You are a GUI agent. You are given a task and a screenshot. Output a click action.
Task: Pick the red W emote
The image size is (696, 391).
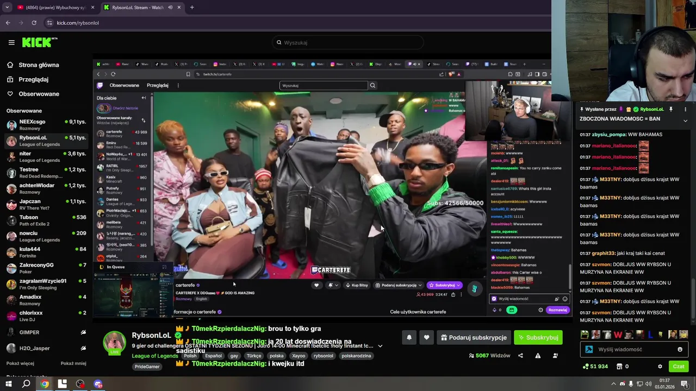(618, 335)
